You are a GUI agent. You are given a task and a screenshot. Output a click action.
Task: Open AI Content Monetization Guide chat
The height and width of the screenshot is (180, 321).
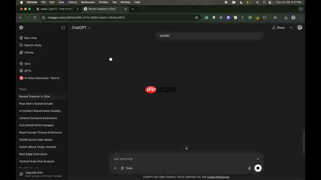coord(41,111)
